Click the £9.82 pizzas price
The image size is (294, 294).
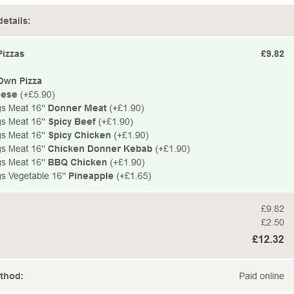tap(273, 54)
